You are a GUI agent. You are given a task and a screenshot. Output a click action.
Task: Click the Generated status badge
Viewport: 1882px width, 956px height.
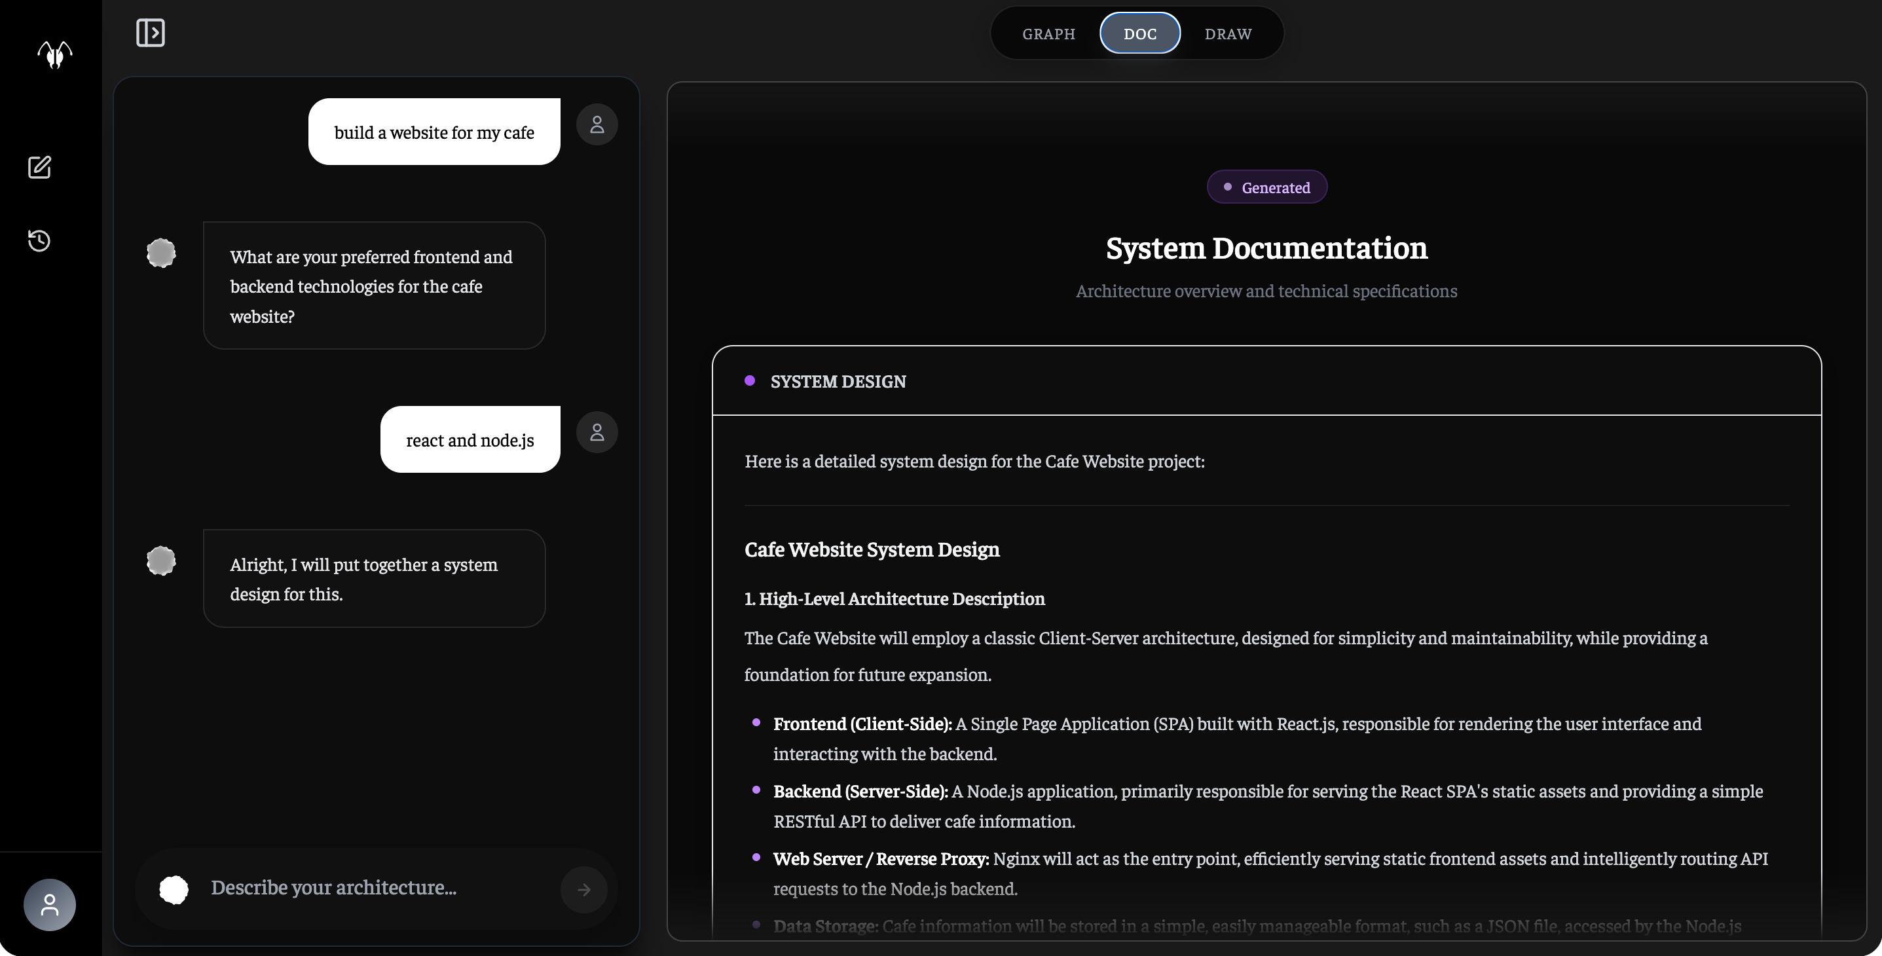pos(1267,187)
